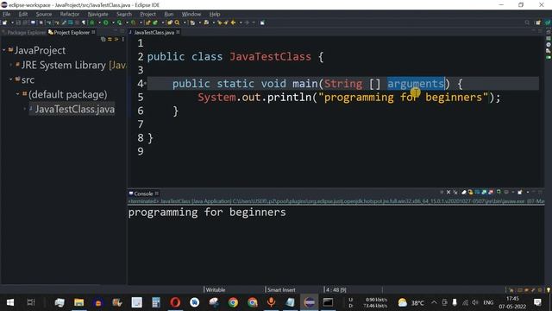Expand the JavaTestClass.java tree node arrow
Screen dimensions: 552x311
coord(25,109)
